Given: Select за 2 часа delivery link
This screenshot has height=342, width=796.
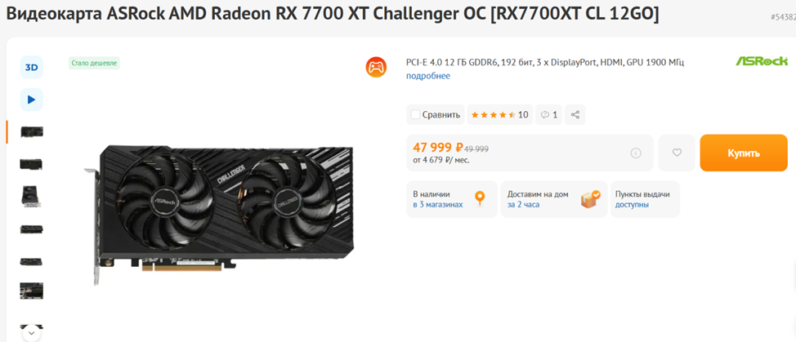Looking at the screenshot, I should pyautogui.click(x=523, y=205).
